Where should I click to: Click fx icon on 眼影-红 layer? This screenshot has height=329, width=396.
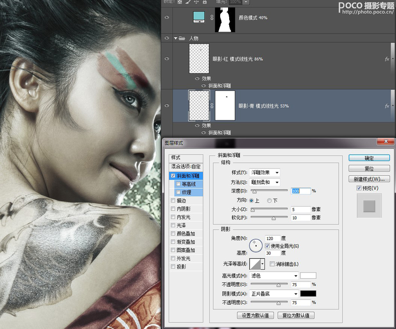click(386, 59)
